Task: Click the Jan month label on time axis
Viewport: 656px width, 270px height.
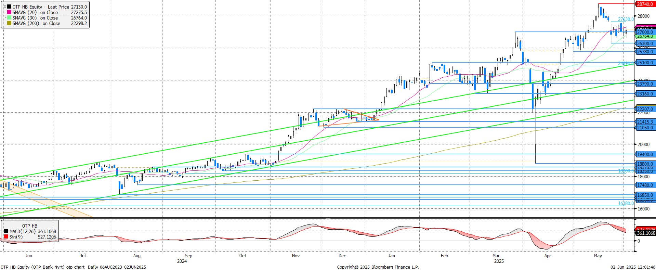Action: pyautogui.click(x=392, y=256)
